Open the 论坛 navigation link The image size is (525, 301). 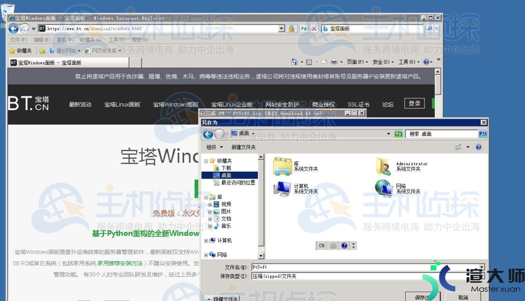(388, 104)
